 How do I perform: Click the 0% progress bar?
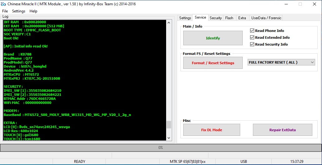coord(161,148)
